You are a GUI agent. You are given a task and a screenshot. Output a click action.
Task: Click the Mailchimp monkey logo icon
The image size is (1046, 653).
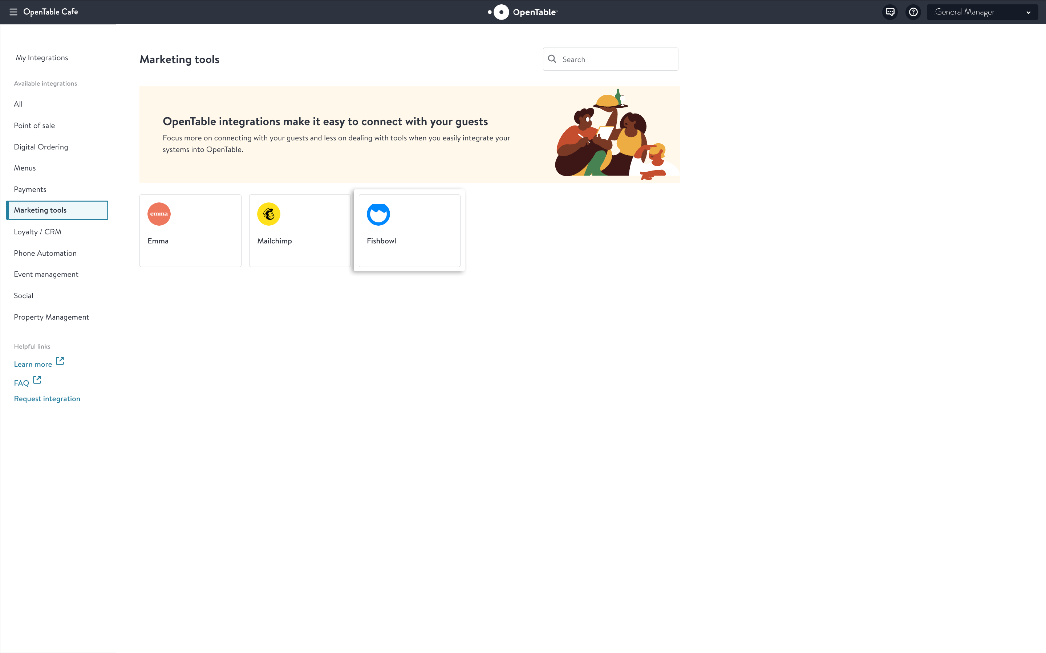[269, 214]
